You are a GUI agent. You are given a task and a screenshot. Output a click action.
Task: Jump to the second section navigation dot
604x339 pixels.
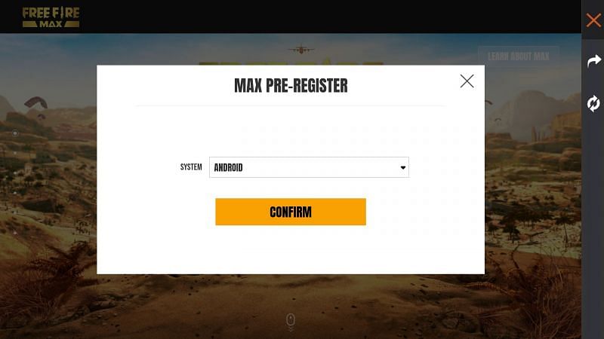pos(15,153)
